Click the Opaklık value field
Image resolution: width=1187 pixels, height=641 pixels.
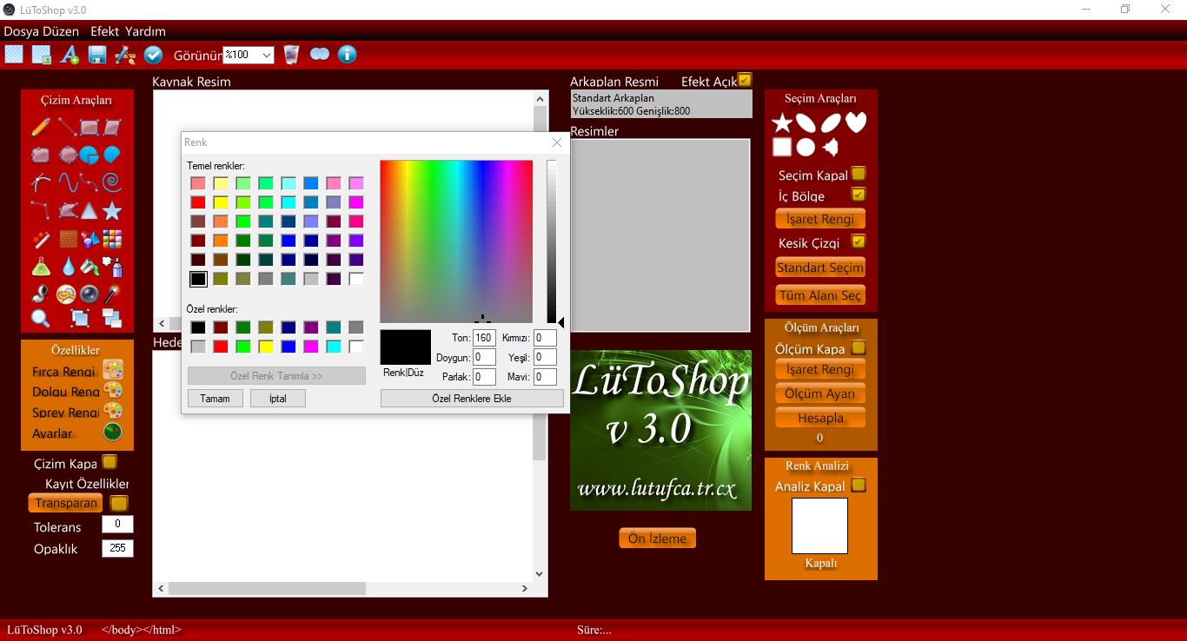(x=117, y=548)
